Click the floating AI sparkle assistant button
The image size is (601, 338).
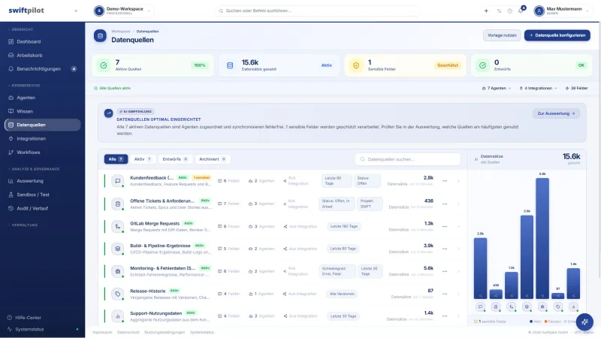584,322
